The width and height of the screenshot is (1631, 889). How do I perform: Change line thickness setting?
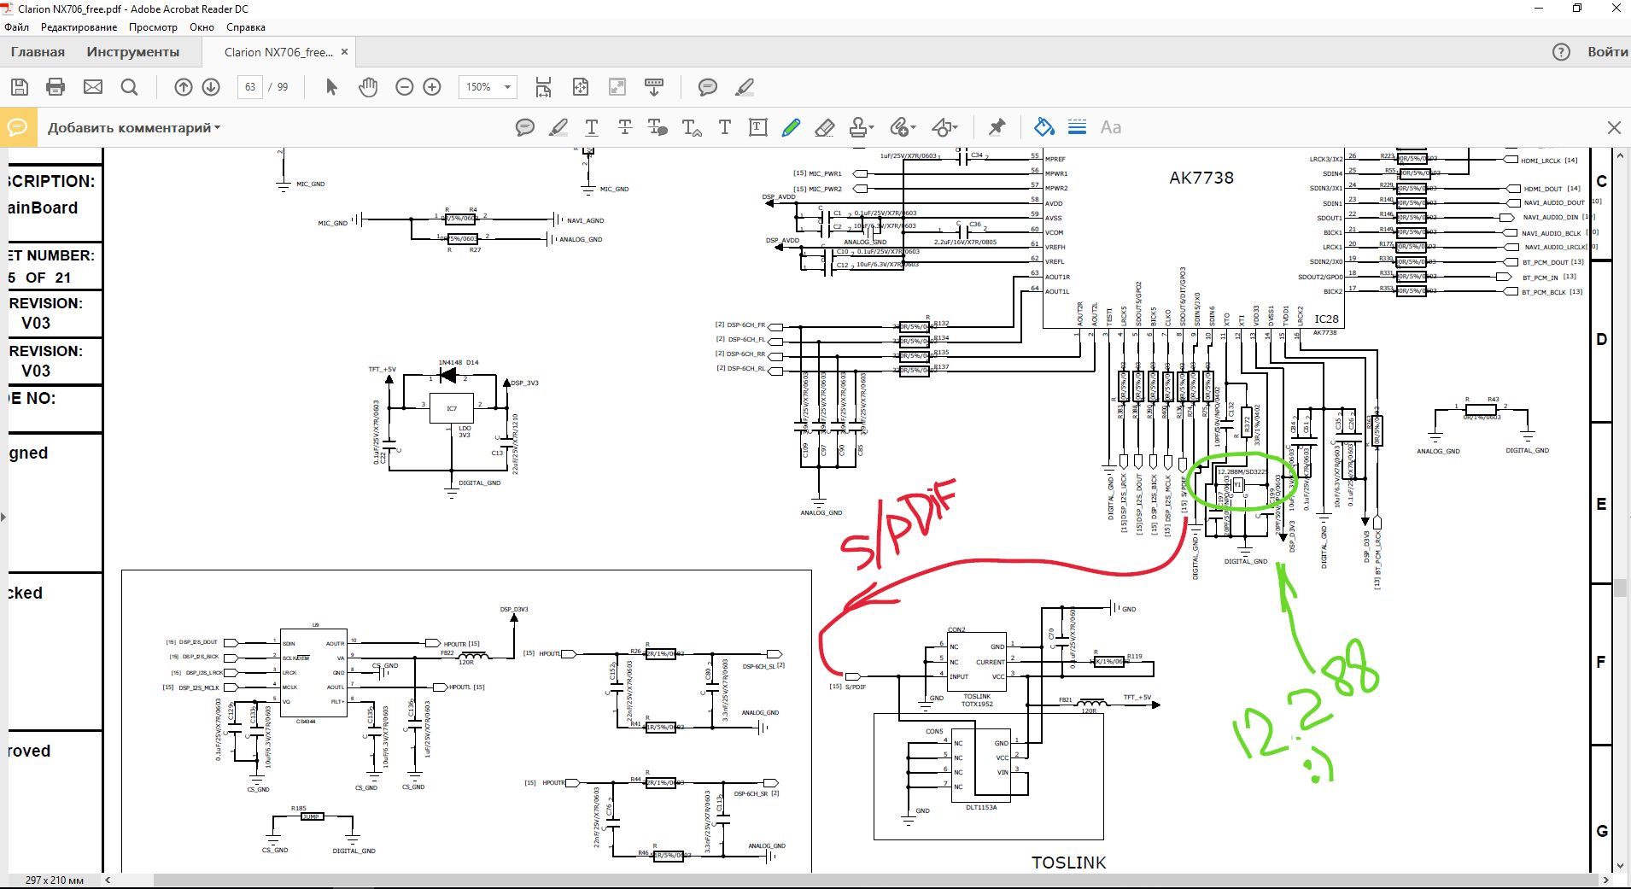pos(1078,127)
